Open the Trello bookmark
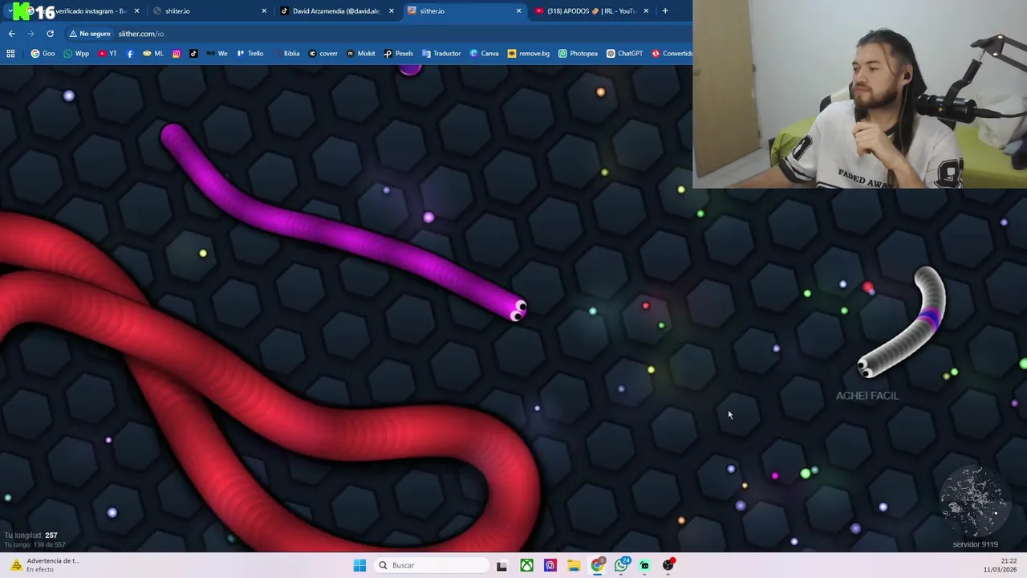1027x578 pixels. coord(250,54)
